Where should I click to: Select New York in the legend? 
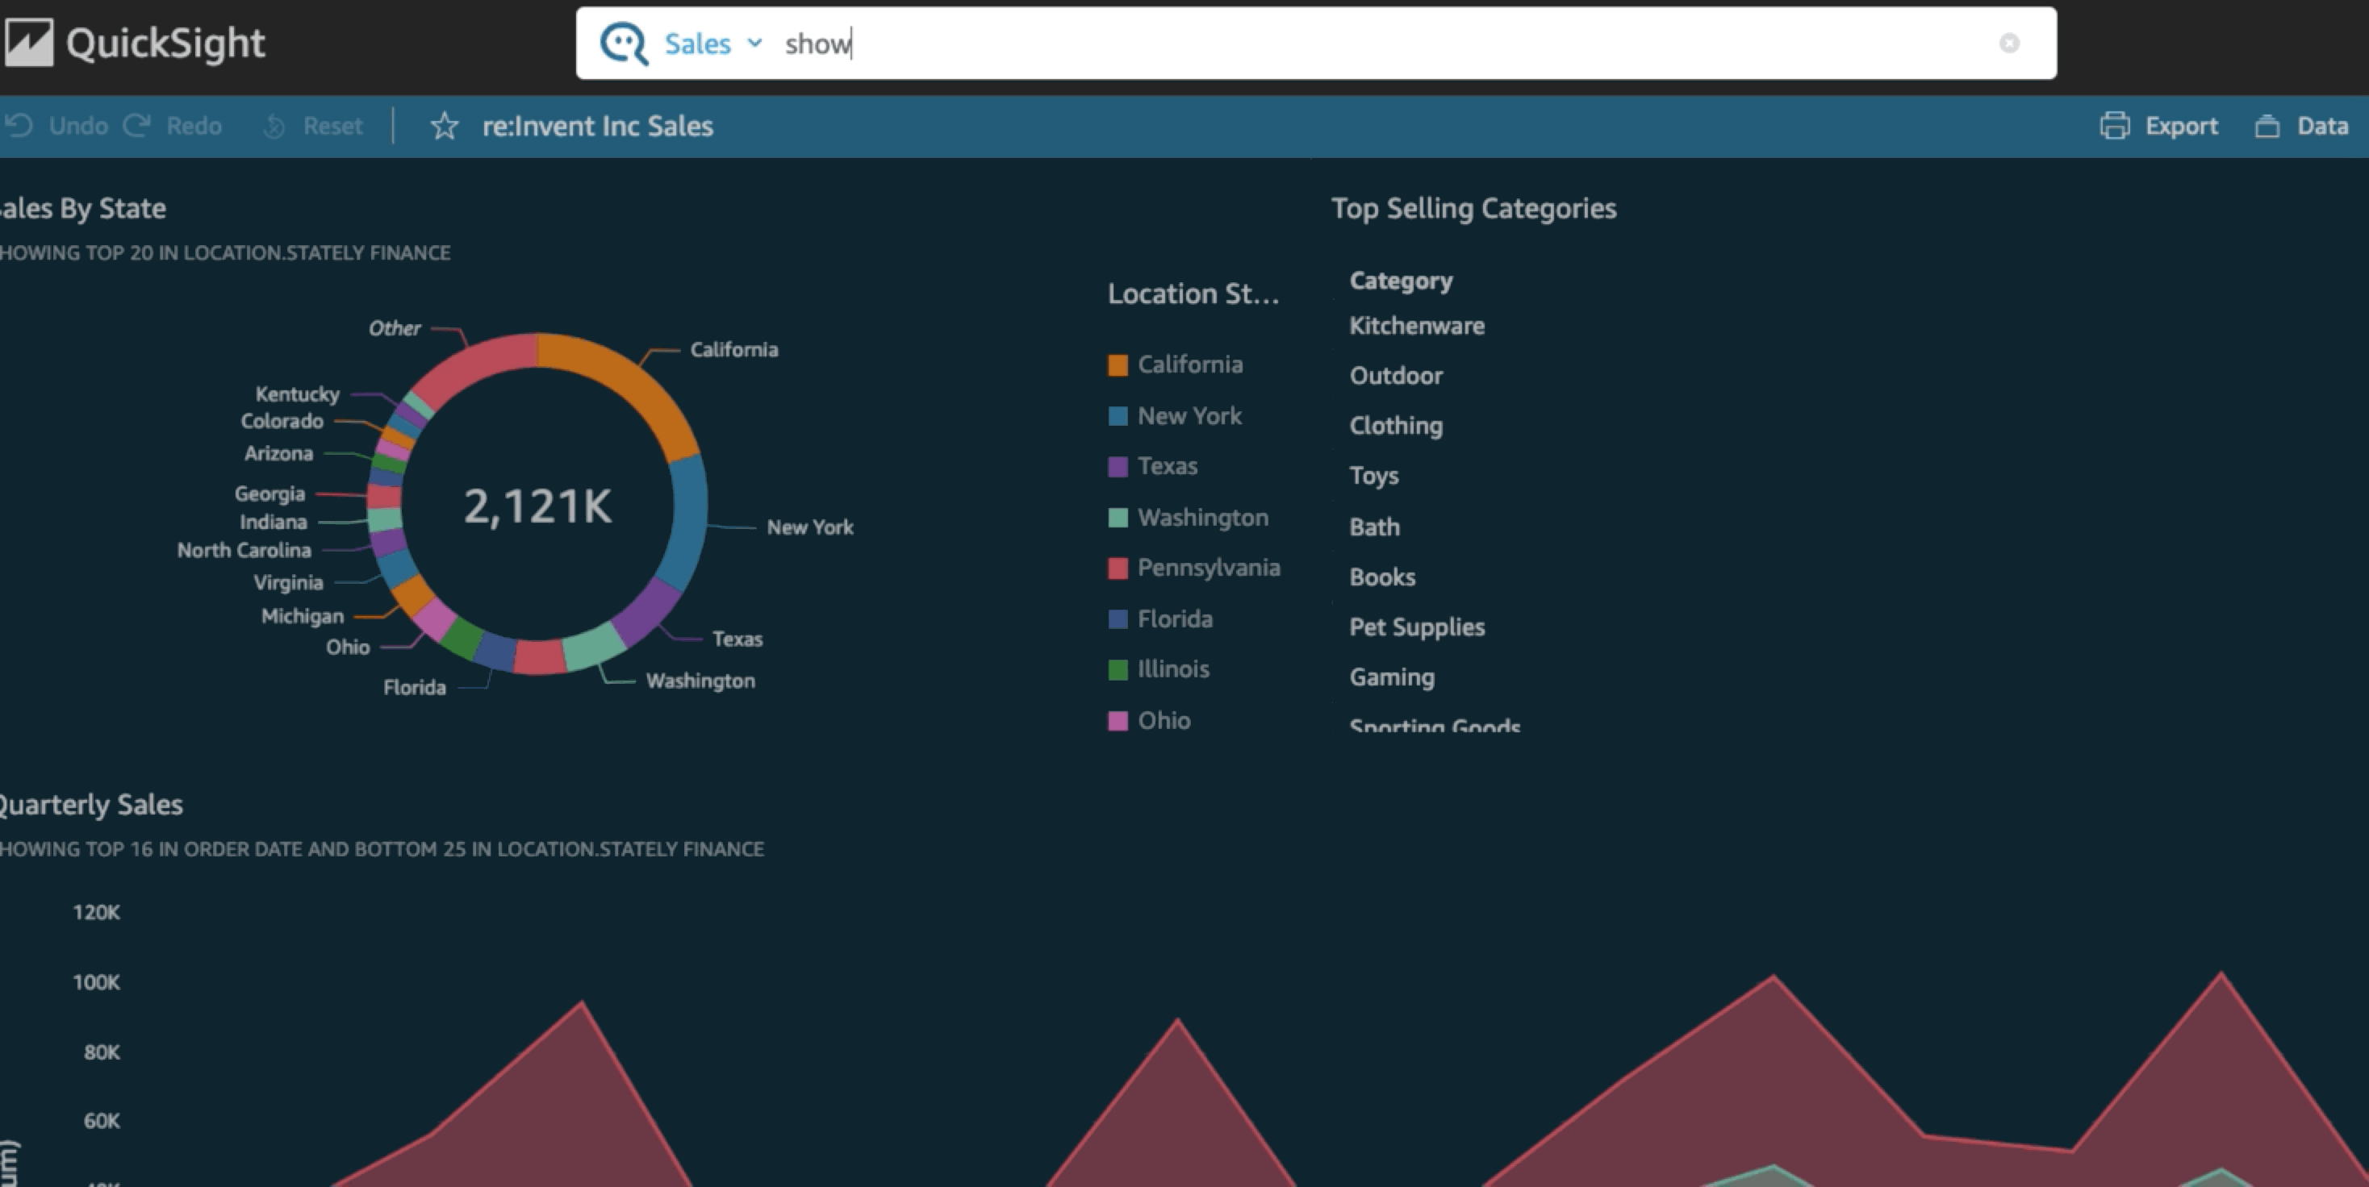[x=1189, y=416]
